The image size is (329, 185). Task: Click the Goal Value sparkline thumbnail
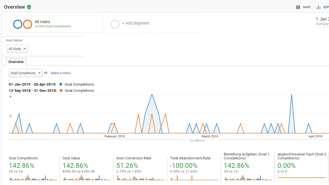[86, 178]
